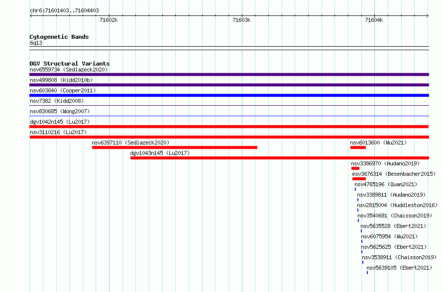Select the nsv6397110 (Sedlazeck2020) label

[130, 143]
